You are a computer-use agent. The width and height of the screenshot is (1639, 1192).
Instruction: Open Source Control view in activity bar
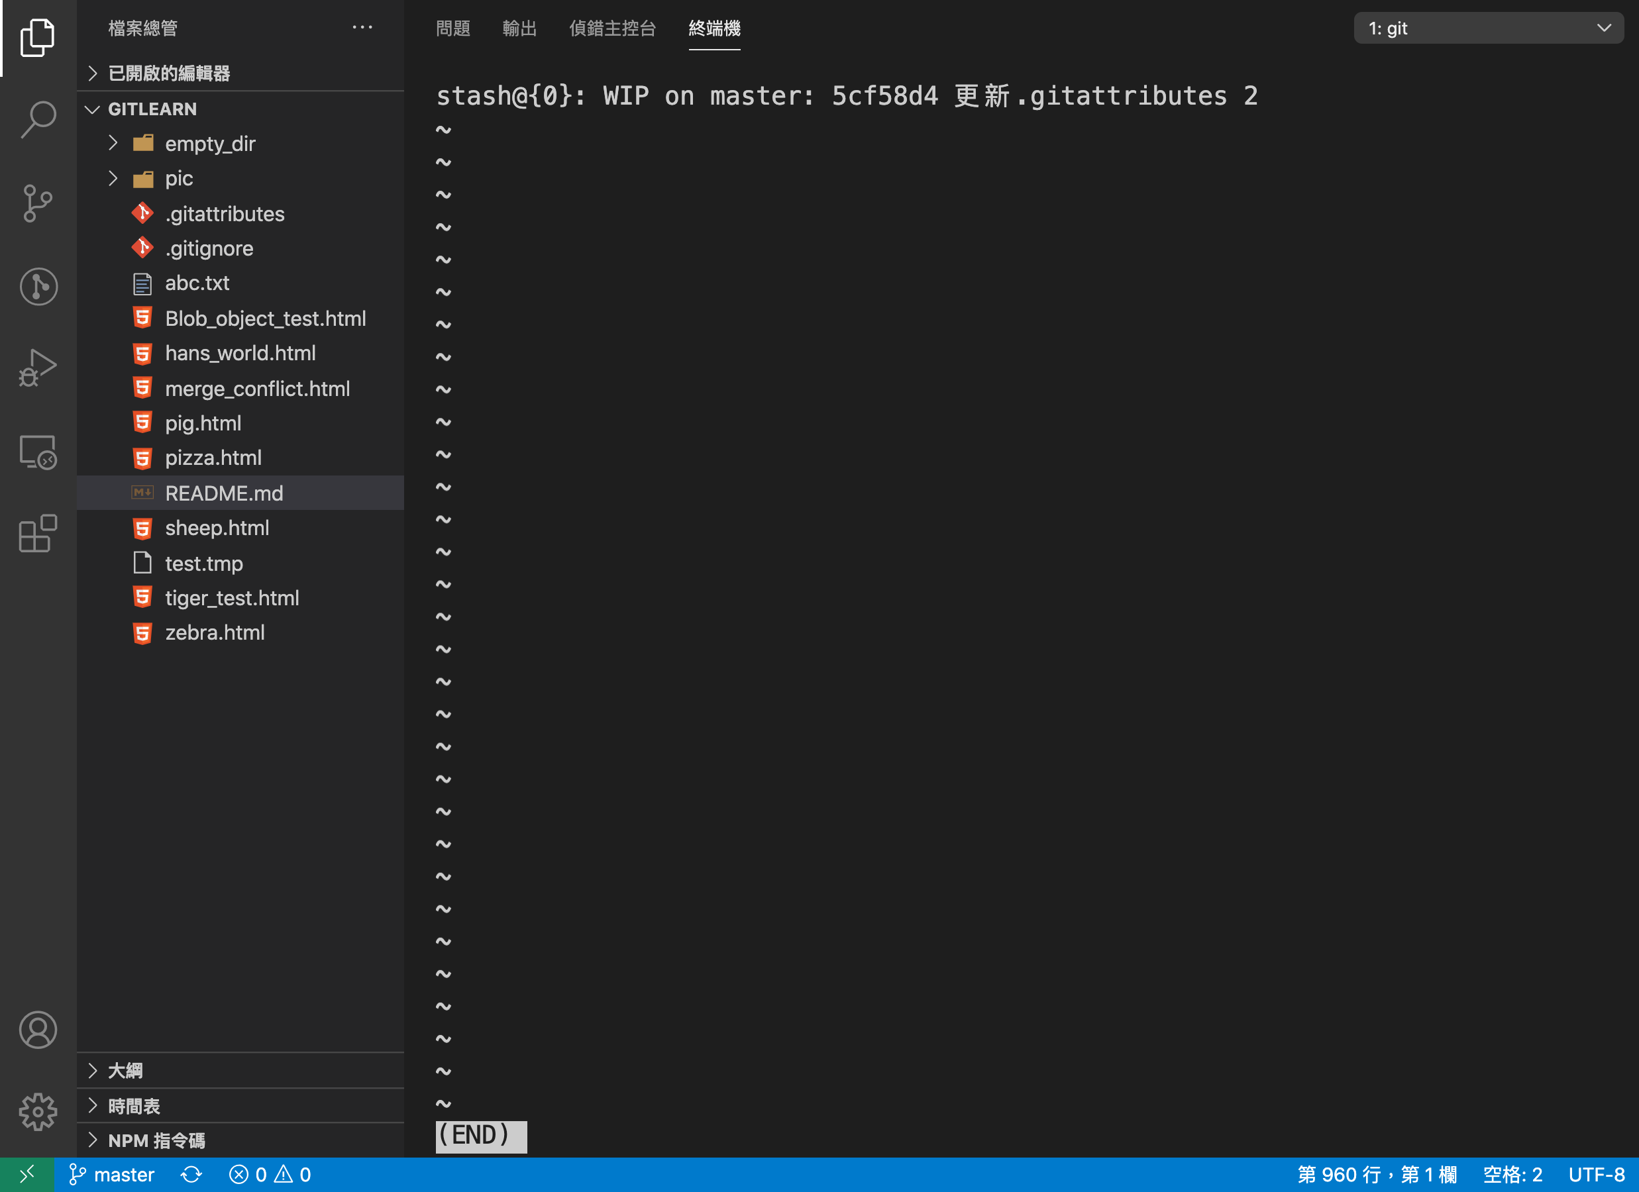[x=38, y=203]
